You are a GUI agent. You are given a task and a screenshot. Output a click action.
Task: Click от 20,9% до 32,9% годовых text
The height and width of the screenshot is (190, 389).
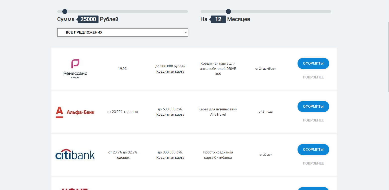click(x=123, y=155)
